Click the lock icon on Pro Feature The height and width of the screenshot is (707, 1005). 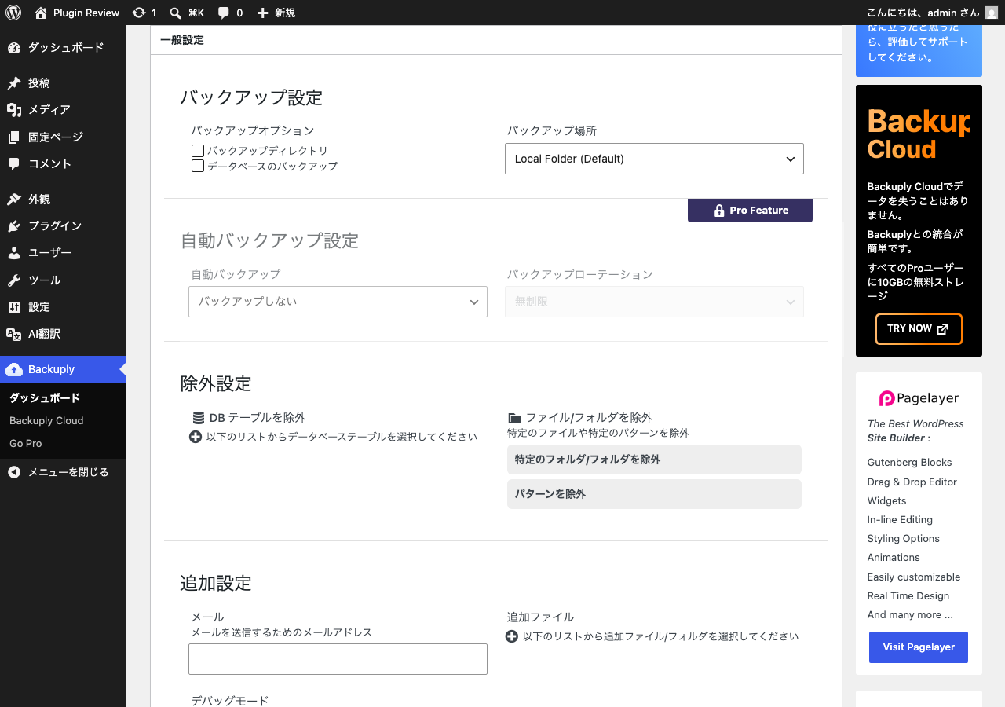coord(719,211)
